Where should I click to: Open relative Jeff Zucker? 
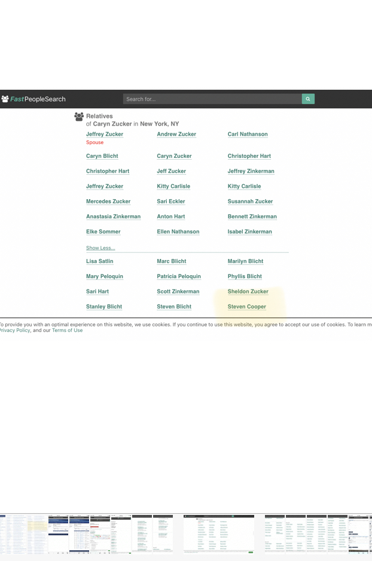coord(171,171)
